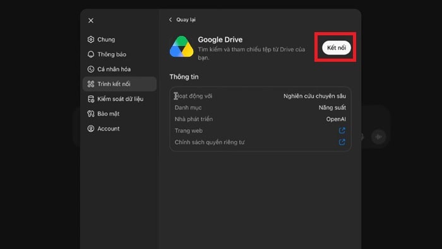Click the Kết nối button
The image size is (442, 249).
337,47
